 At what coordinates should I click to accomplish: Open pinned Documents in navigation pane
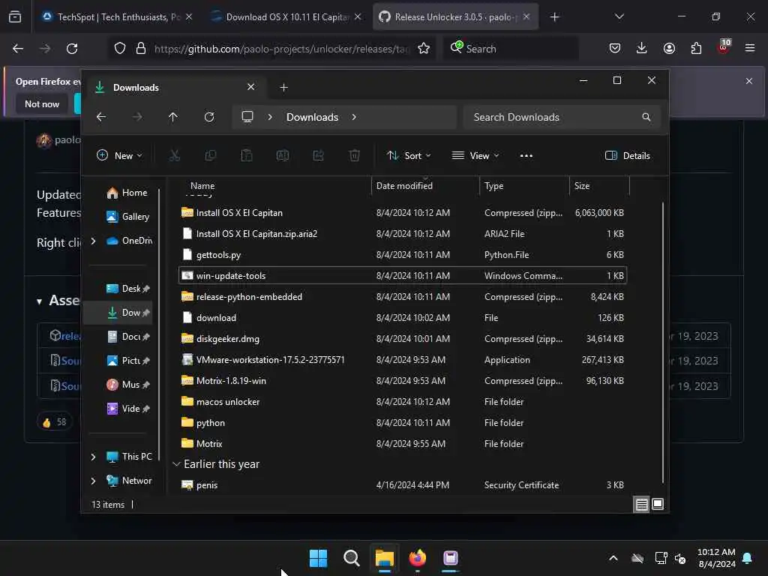click(x=127, y=337)
